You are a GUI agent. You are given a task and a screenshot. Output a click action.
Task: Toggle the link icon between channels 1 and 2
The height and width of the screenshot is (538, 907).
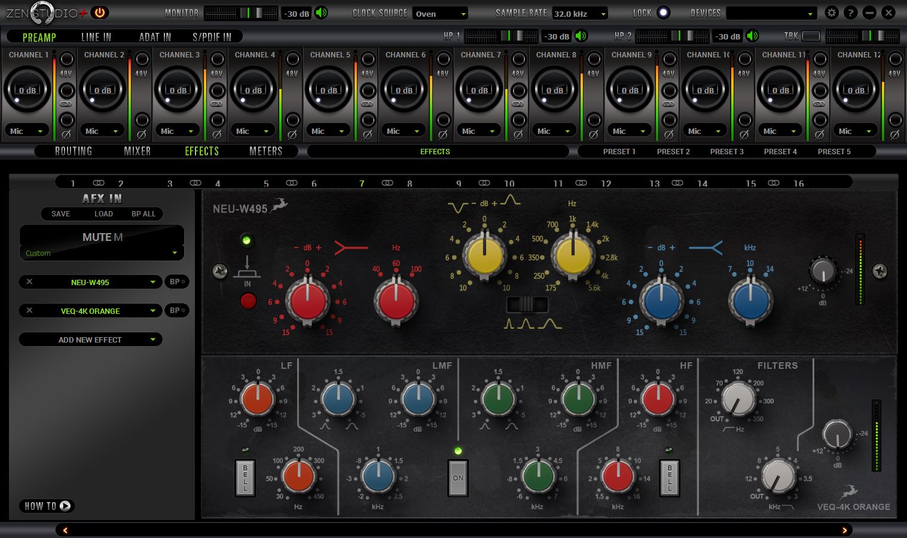point(99,183)
